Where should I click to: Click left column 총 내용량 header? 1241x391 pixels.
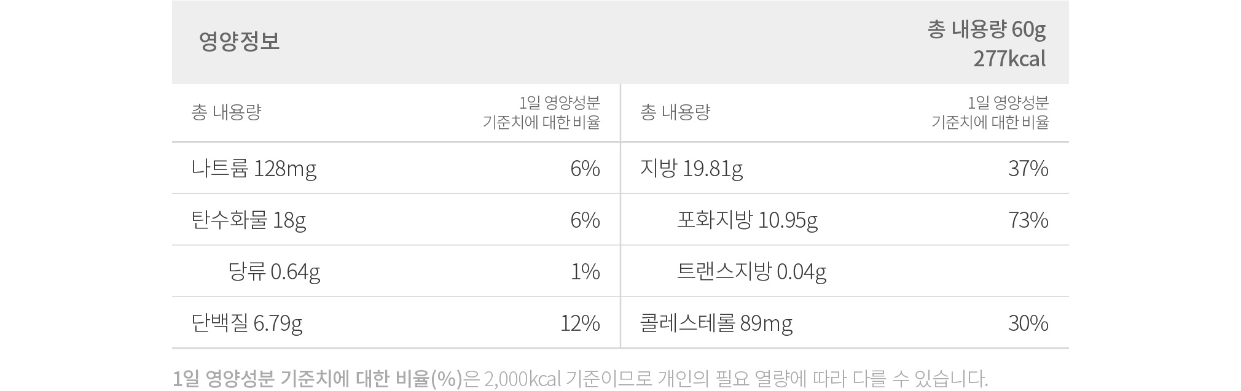coord(226,112)
